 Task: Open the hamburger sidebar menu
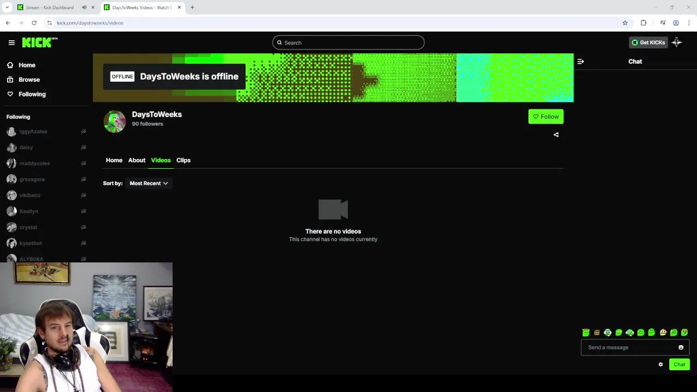point(11,42)
